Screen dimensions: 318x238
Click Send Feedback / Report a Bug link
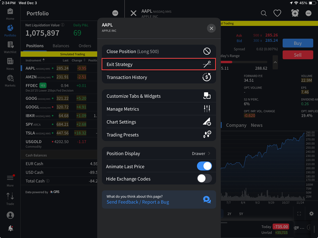click(138, 202)
